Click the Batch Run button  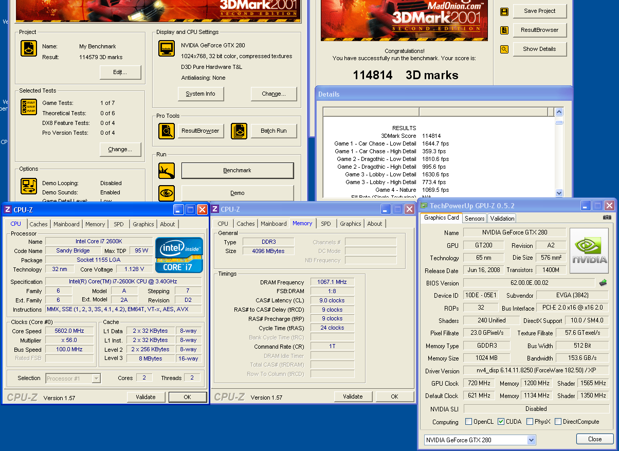point(274,131)
